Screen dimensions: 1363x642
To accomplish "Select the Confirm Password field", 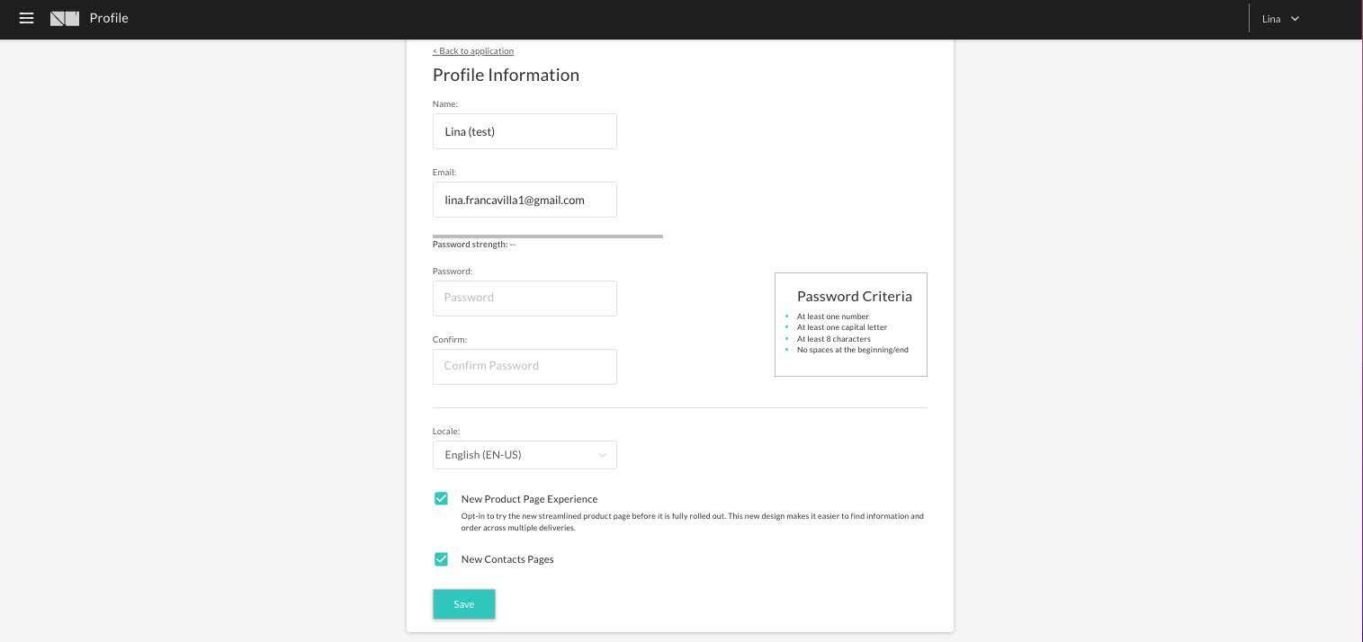I will [x=525, y=366].
